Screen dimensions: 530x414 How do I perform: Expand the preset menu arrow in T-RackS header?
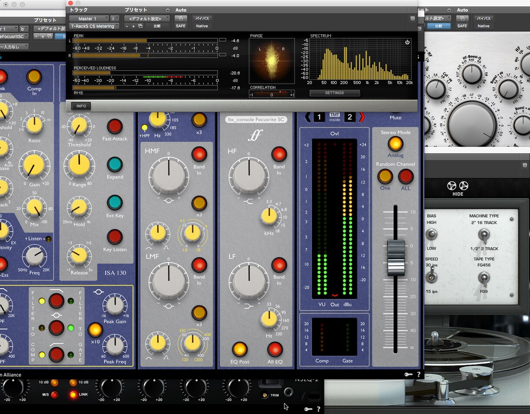(x=168, y=10)
